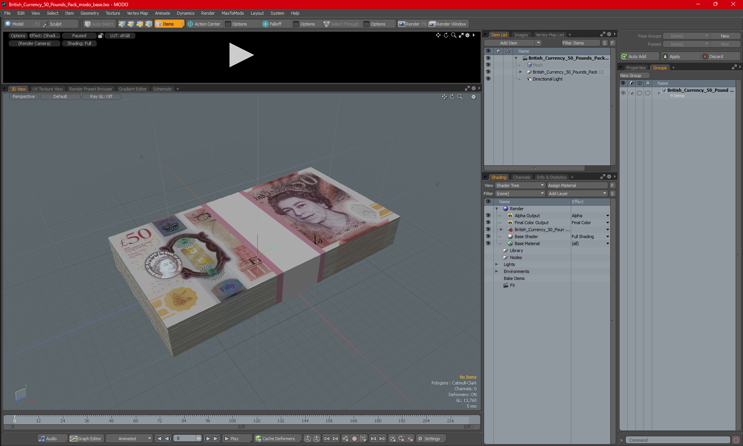Step to the next frame
Viewport: 743px width, 446px height.
coord(207,439)
